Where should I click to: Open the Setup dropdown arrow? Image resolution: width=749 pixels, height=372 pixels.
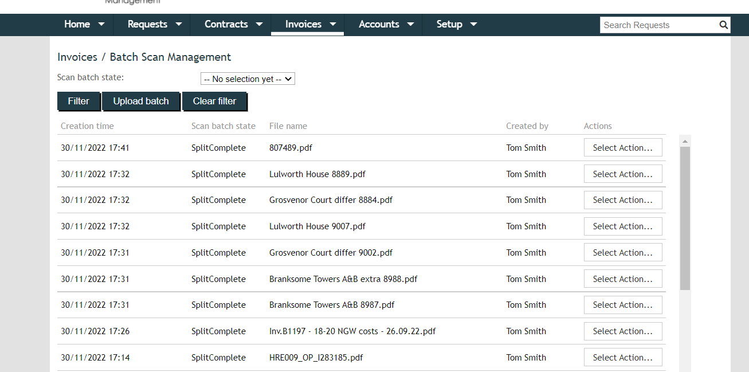(473, 25)
